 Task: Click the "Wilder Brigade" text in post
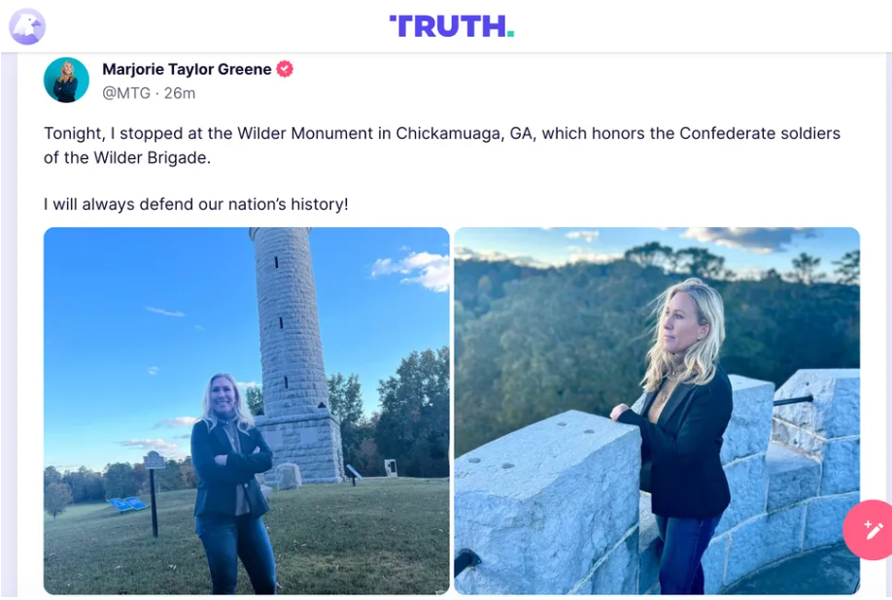(x=152, y=158)
